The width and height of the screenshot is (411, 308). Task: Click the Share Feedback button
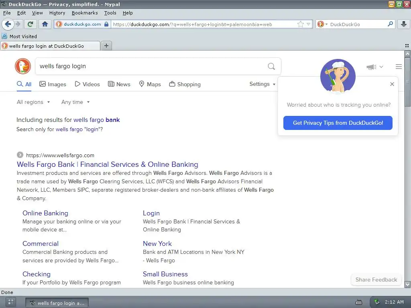376,280
